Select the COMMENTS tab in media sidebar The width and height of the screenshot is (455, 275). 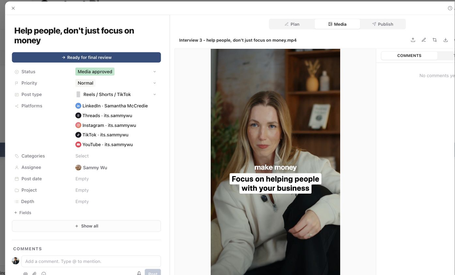[x=409, y=56]
